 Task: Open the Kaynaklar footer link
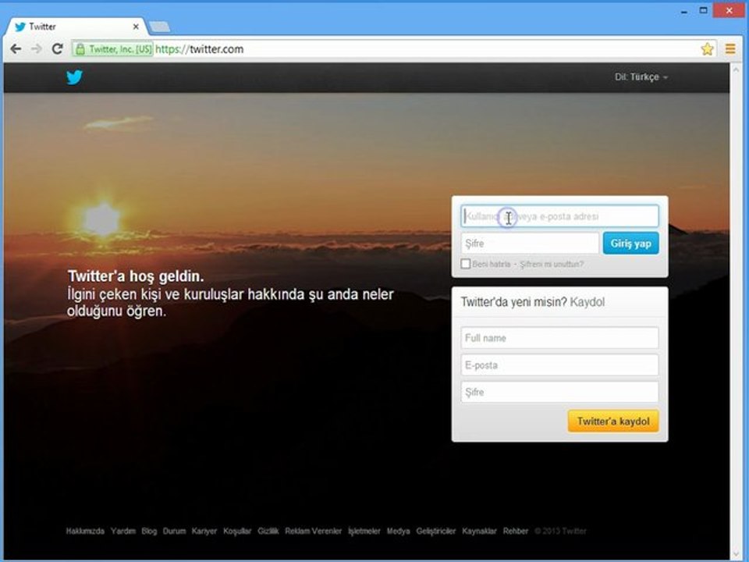[x=479, y=531]
